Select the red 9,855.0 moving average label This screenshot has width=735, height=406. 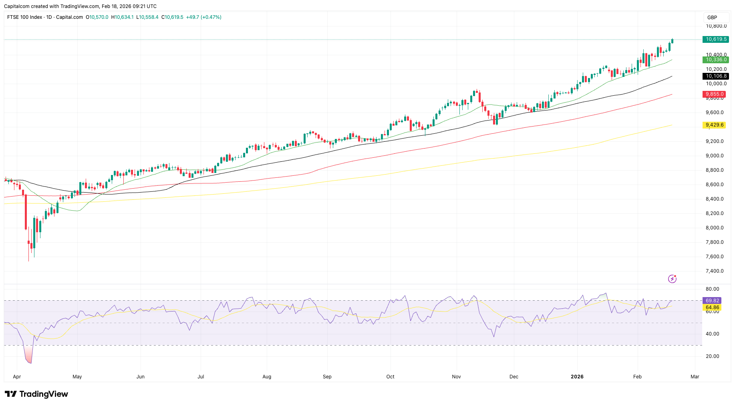coord(714,94)
